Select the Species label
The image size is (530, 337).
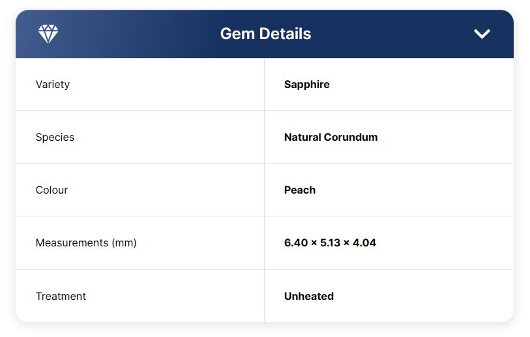pos(55,138)
